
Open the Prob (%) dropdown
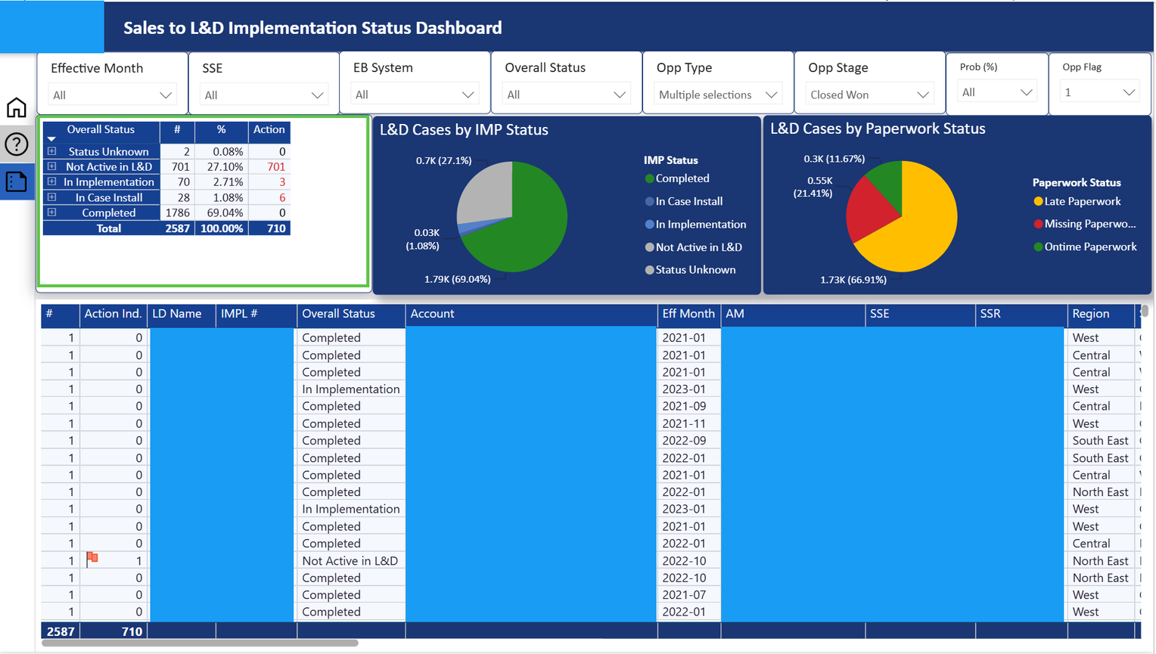[x=996, y=92]
